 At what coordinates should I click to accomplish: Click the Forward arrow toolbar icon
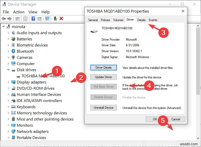coord(9,19)
